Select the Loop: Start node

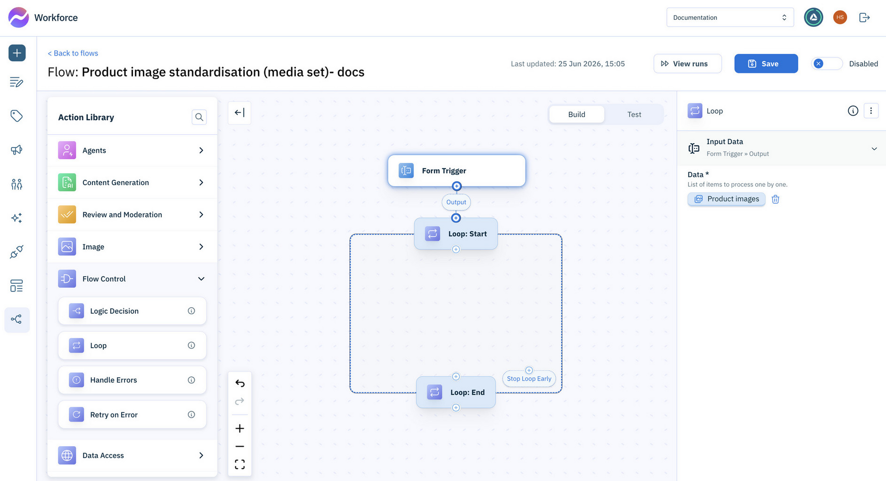click(x=456, y=234)
